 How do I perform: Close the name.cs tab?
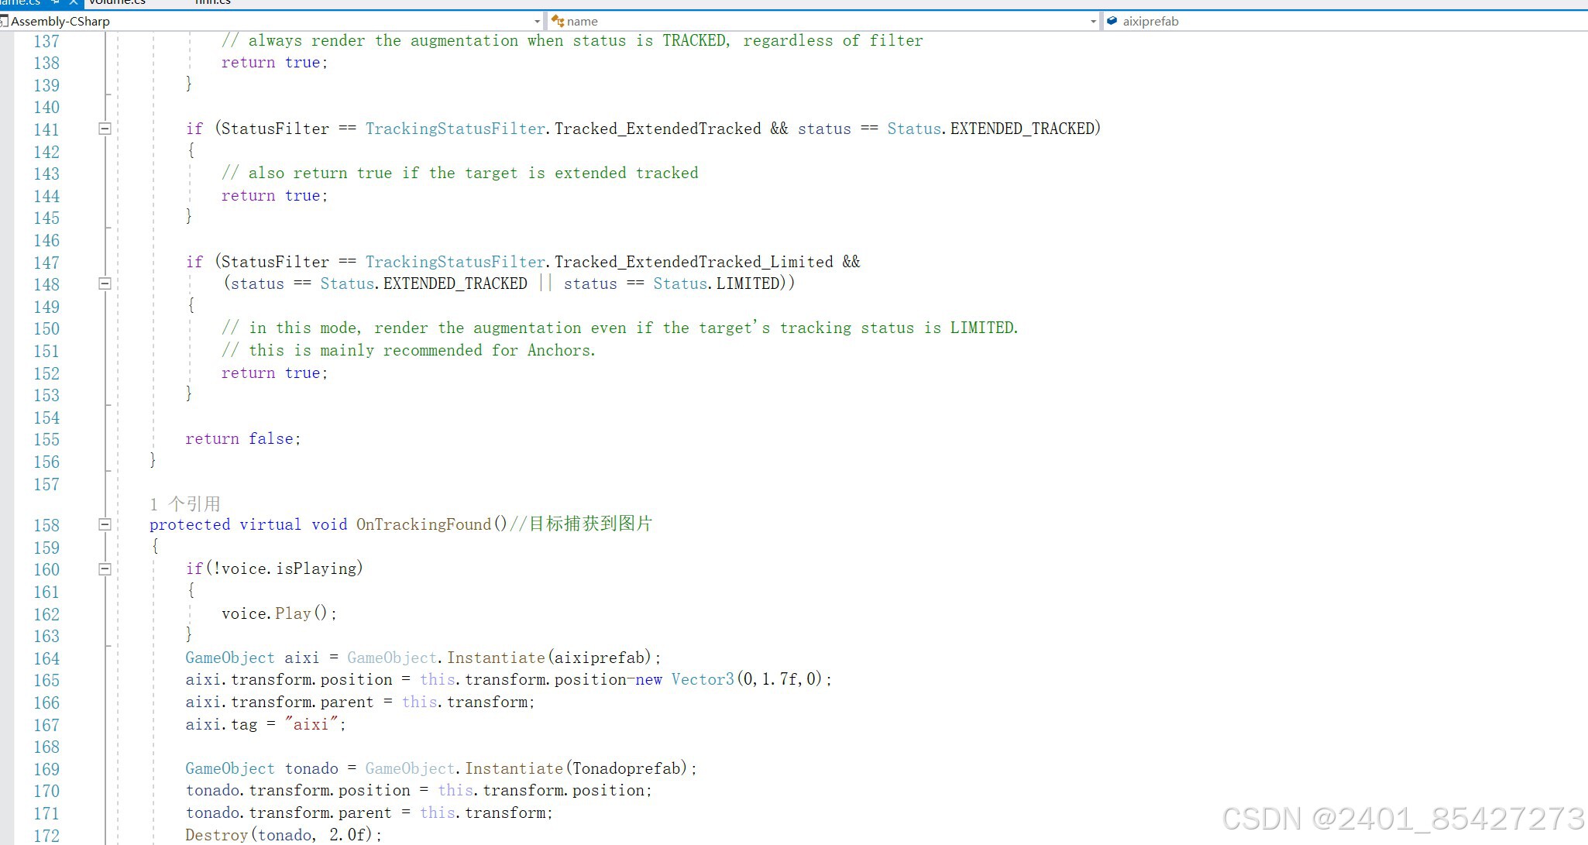pyautogui.click(x=74, y=3)
